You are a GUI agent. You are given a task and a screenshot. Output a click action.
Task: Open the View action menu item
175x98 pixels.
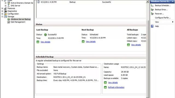point(157,22)
